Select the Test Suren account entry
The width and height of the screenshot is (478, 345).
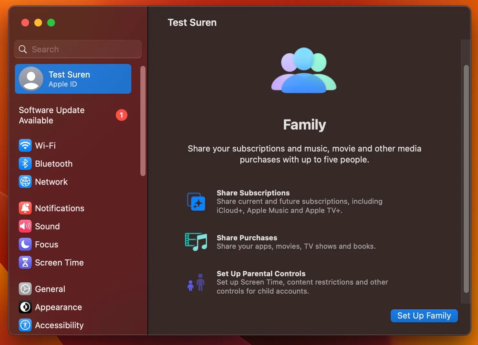[73, 78]
